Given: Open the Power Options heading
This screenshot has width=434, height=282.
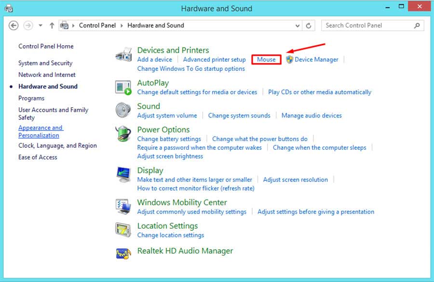Looking at the screenshot, I should [x=163, y=130].
